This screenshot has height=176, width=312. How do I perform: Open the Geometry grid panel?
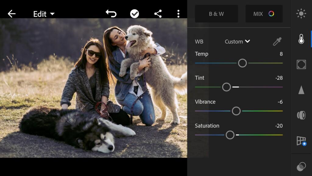301,141
